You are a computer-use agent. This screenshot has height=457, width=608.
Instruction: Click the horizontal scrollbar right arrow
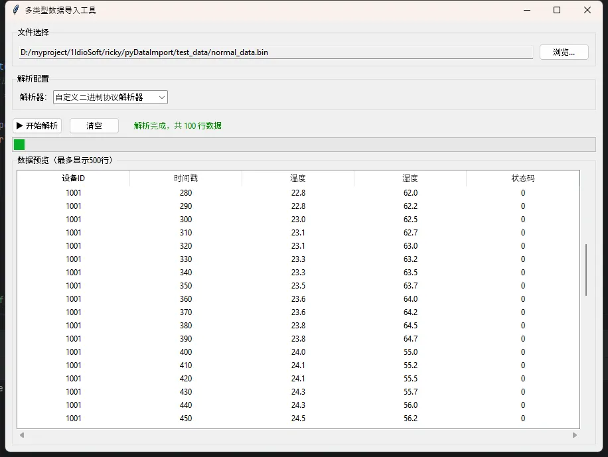575,435
